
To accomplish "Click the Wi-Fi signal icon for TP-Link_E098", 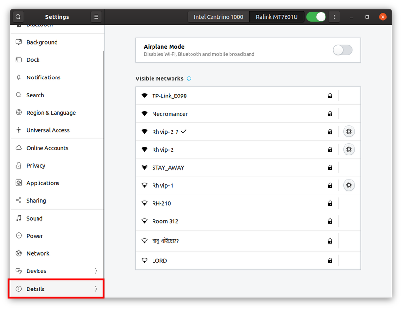I will point(145,96).
